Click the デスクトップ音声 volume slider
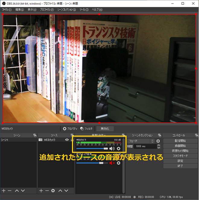The height and width of the screenshot is (200, 199). [x=92, y=163]
